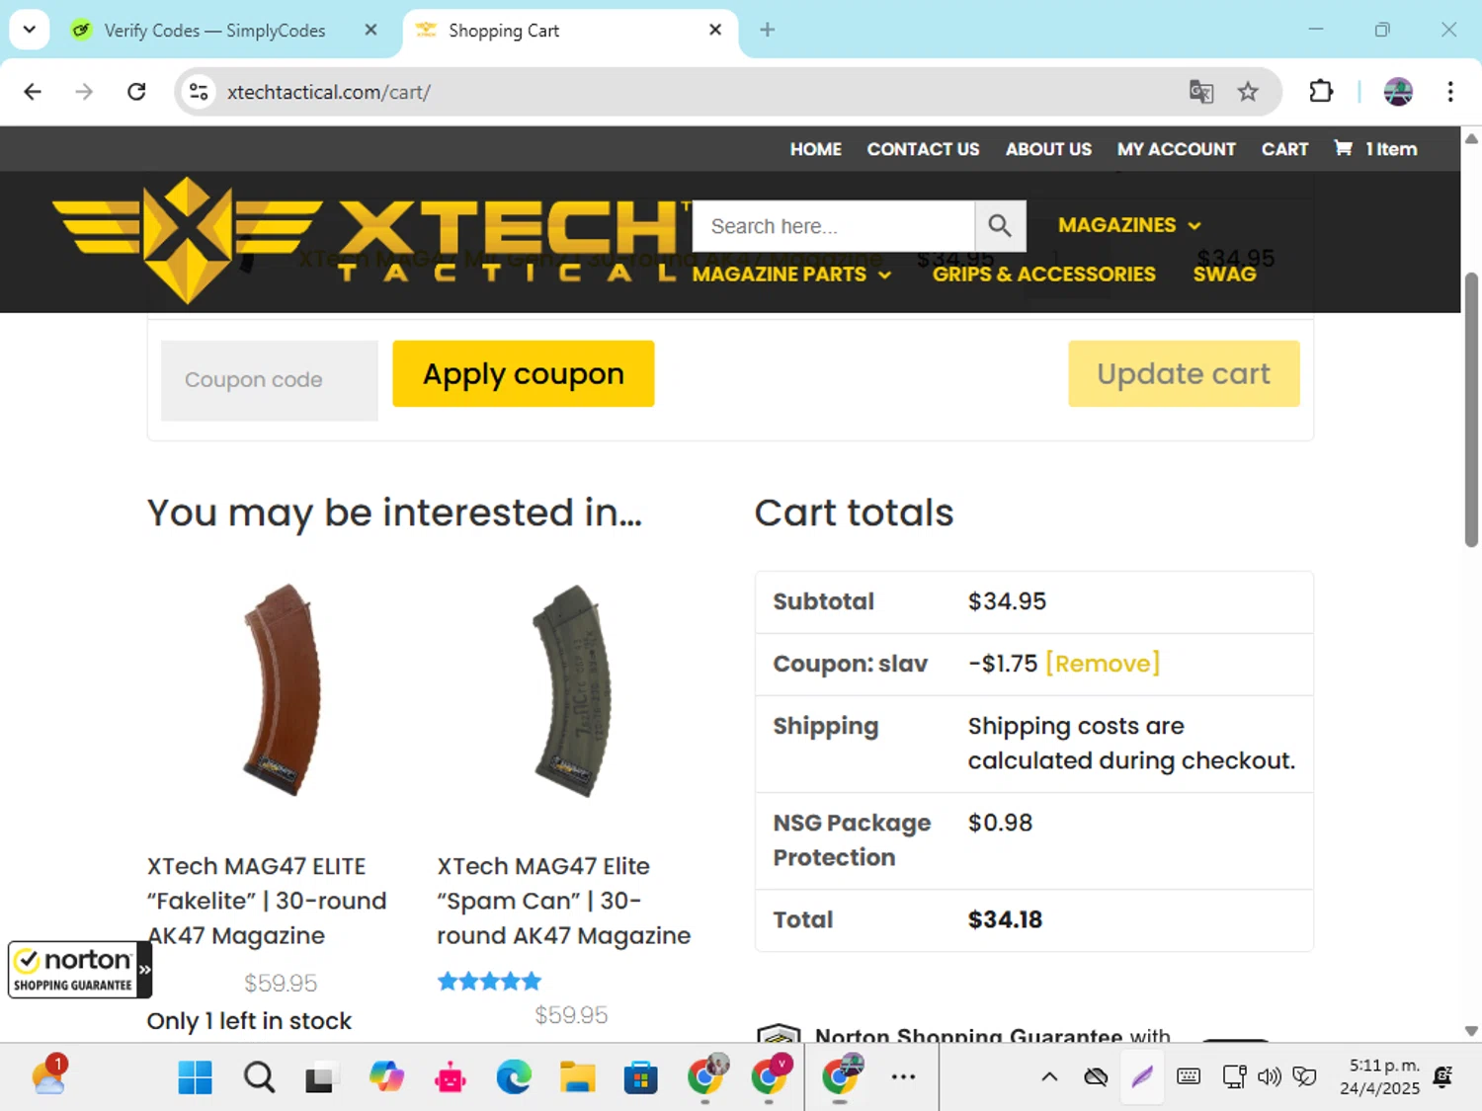The image size is (1482, 1111).
Task: Click the scroll up arrow of the page scrollbar
Action: (1471, 139)
